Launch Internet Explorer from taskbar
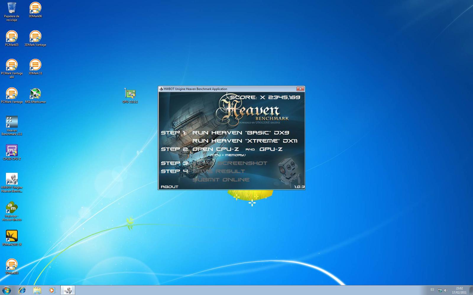473x295 pixels. tap(22, 290)
